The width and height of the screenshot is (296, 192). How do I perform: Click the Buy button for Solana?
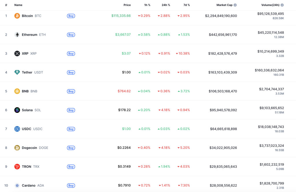[x=71, y=110]
